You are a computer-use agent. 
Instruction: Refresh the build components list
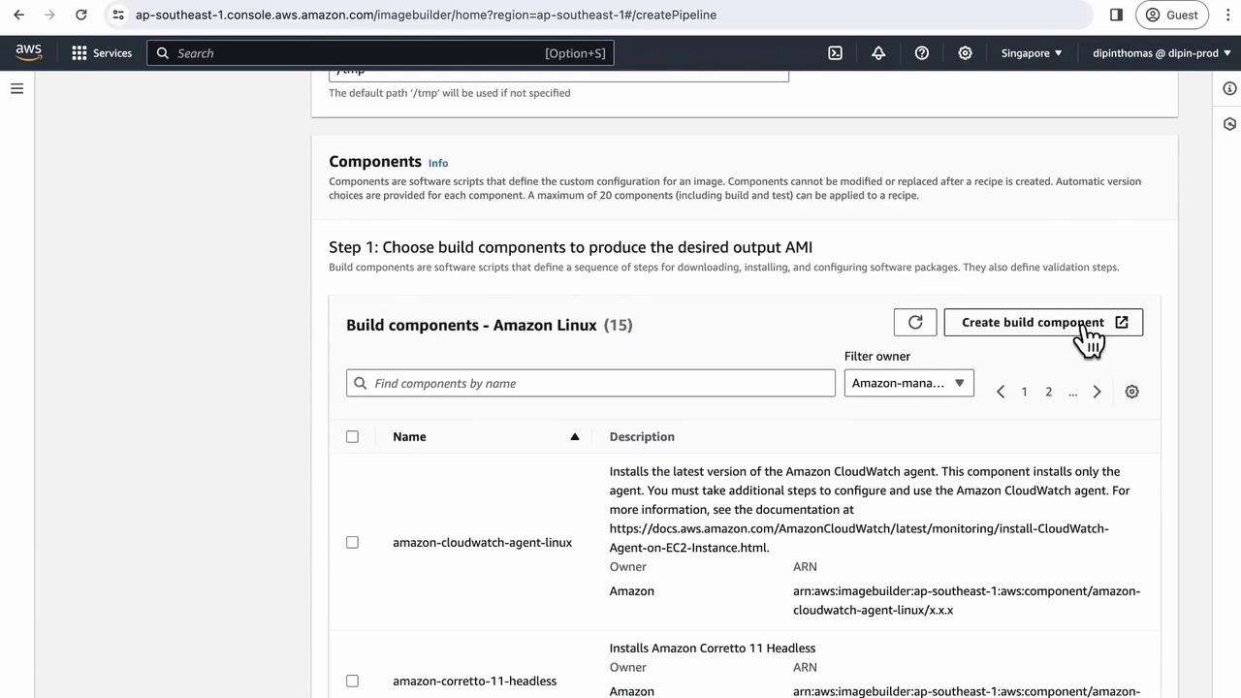(915, 322)
